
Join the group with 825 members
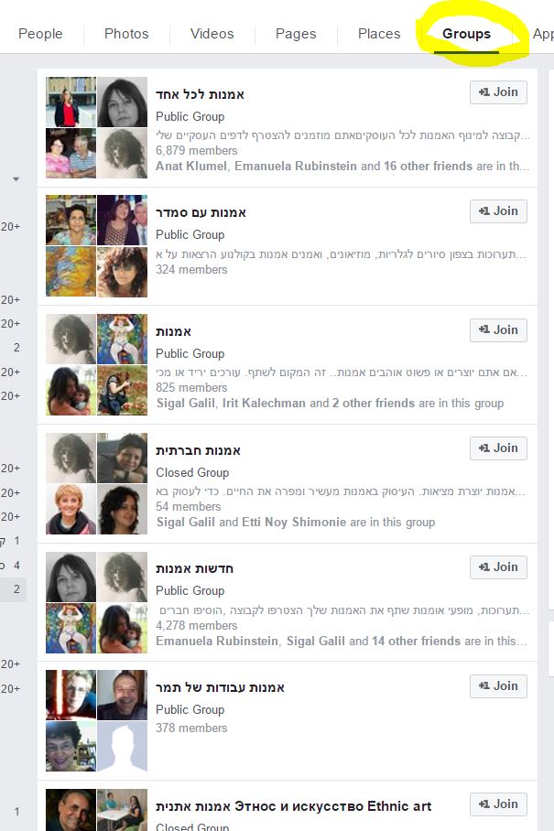(498, 329)
